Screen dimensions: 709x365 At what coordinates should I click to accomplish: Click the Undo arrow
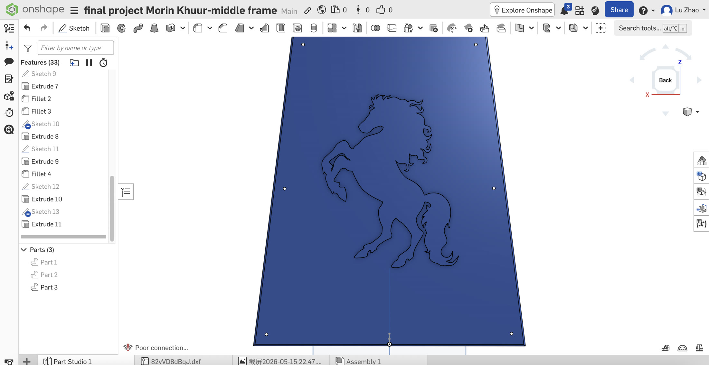[27, 28]
